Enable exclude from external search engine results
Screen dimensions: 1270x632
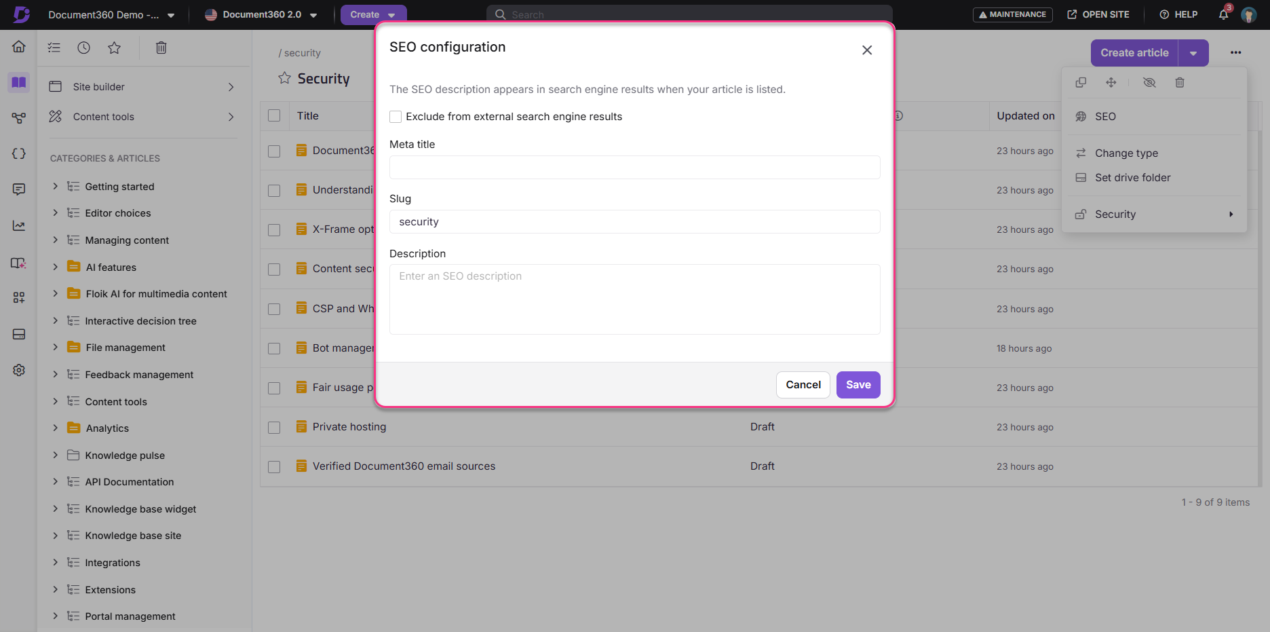[x=396, y=116]
